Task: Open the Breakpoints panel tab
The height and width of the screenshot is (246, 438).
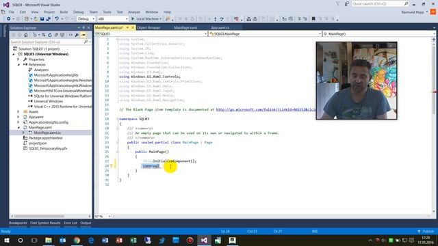Action: coord(18,223)
